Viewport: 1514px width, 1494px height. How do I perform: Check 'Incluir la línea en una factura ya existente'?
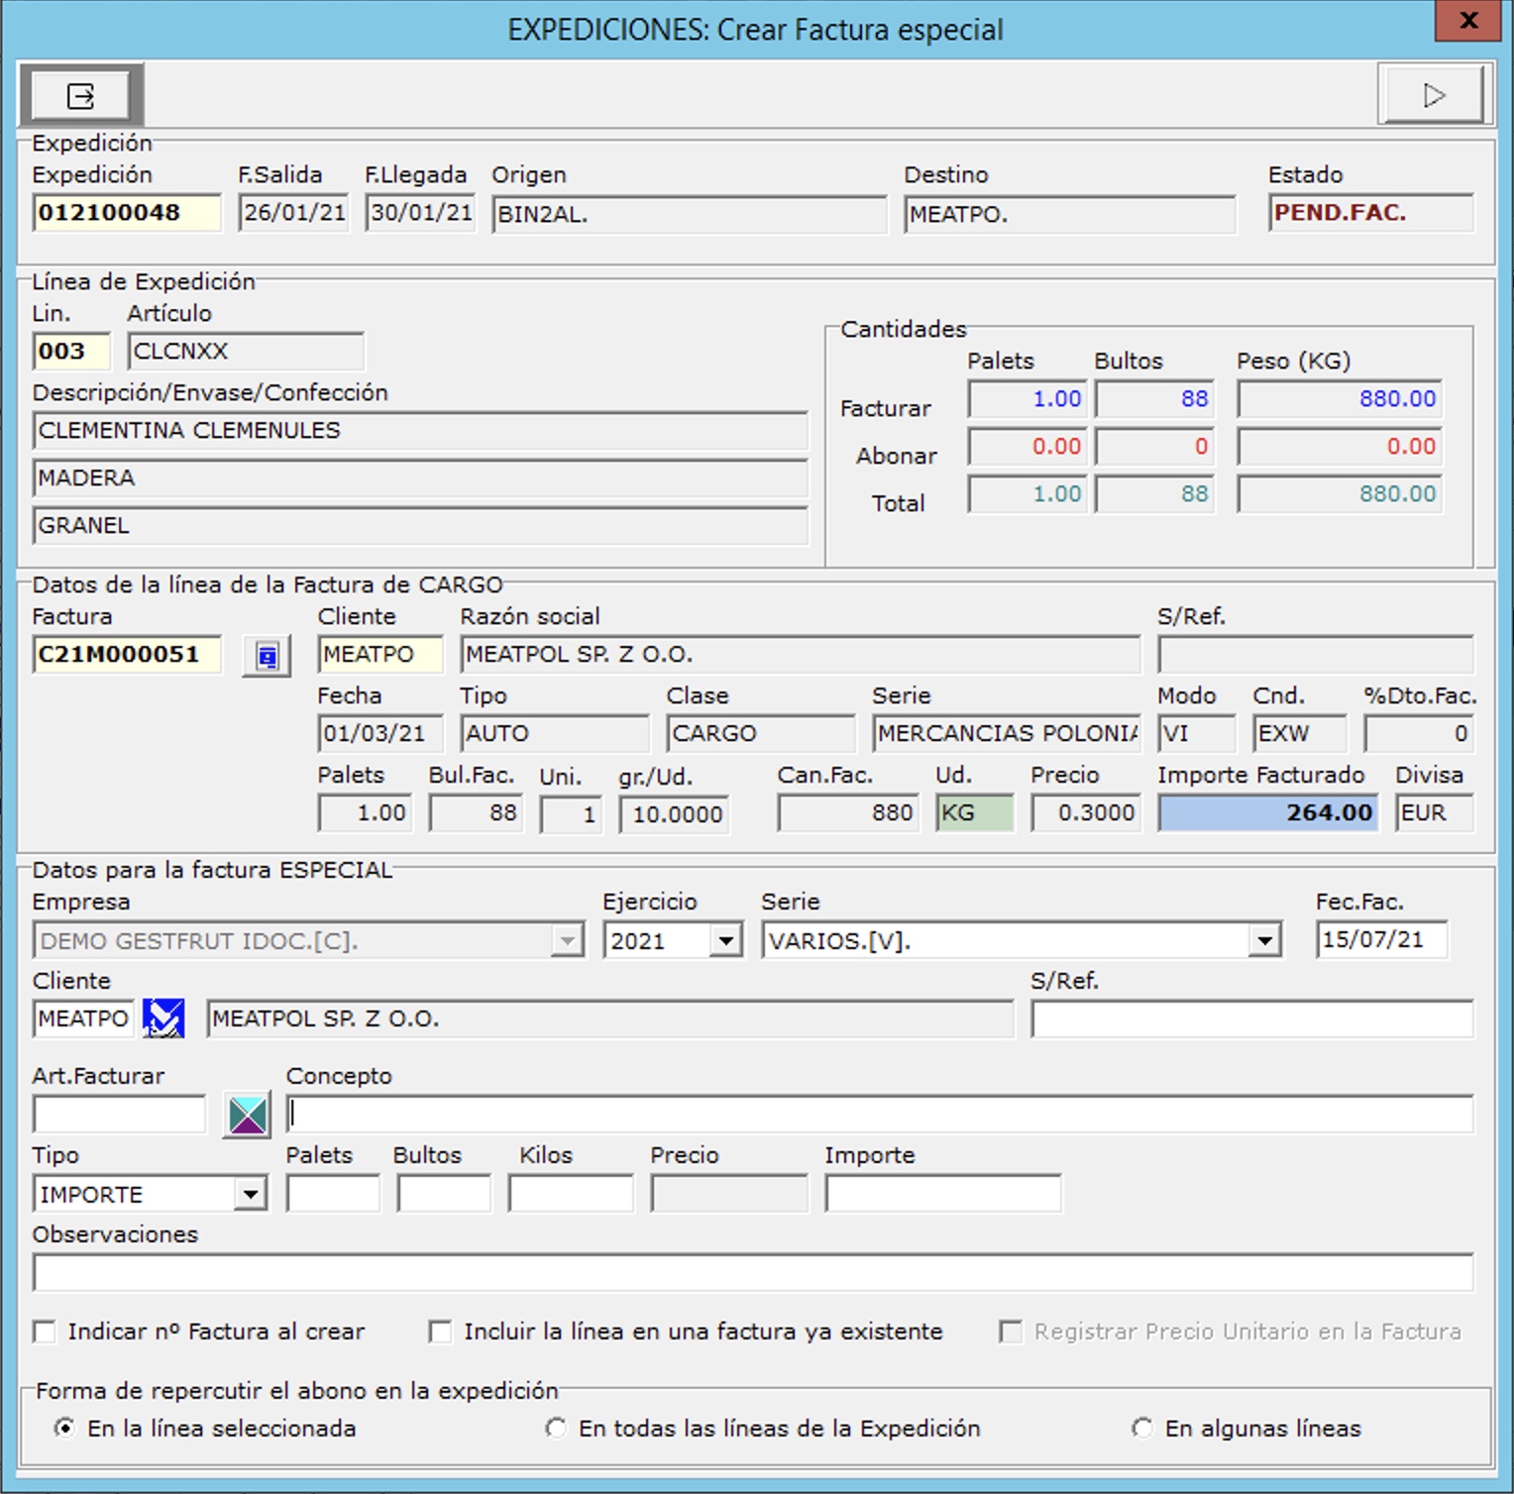click(x=440, y=1332)
